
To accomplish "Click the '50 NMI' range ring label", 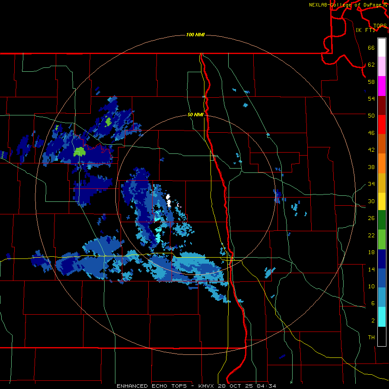I will (195, 115).
